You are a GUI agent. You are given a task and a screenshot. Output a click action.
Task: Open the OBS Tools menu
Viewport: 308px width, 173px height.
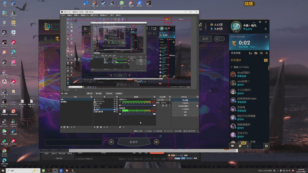(x=112, y=15)
